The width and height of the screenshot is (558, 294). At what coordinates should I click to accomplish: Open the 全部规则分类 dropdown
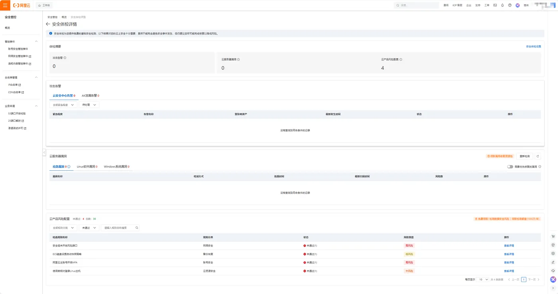[x=63, y=228]
